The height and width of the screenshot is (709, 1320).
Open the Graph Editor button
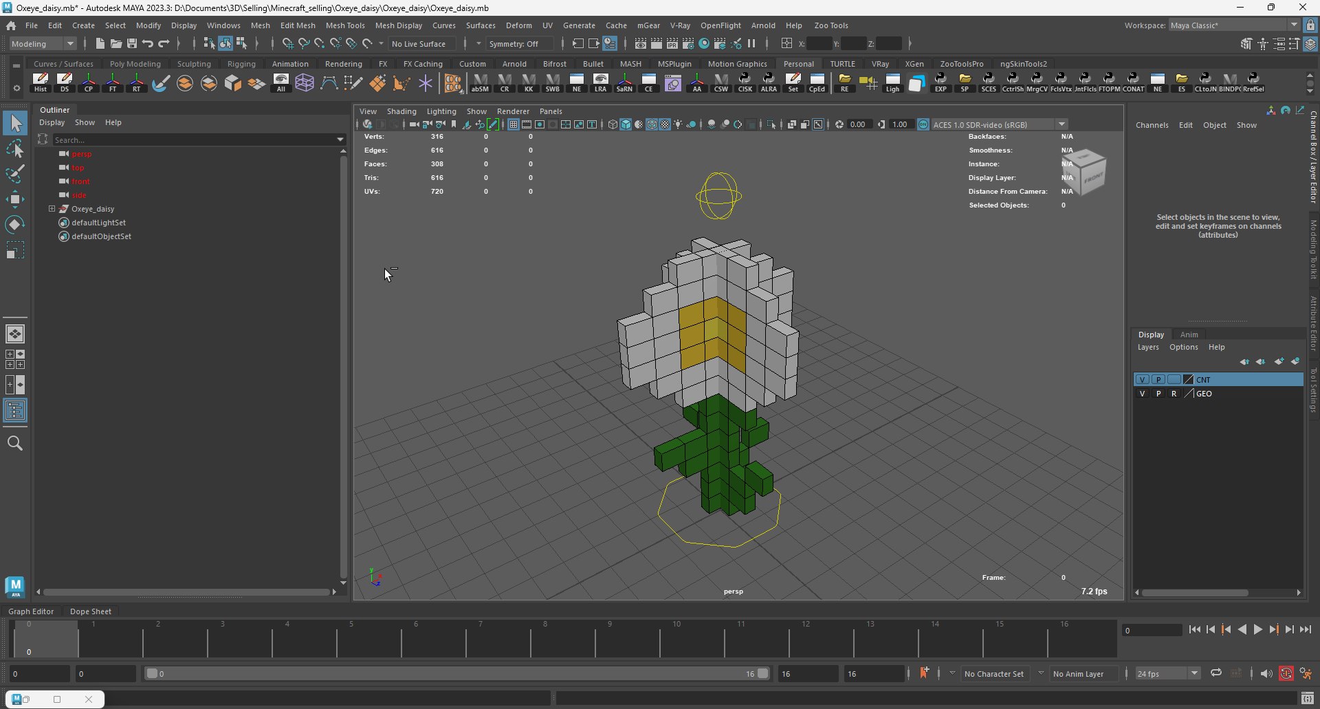click(31, 611)
